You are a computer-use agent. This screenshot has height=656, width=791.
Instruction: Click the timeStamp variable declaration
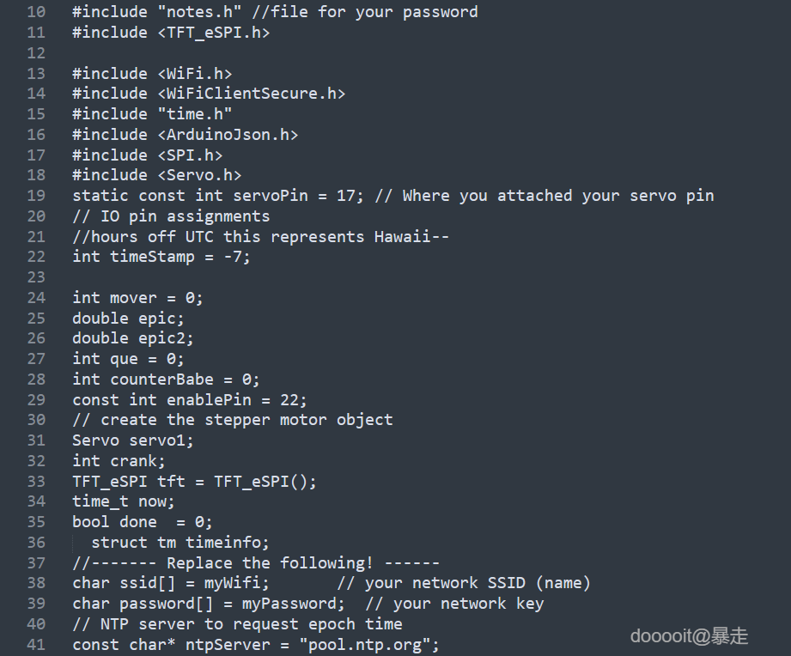click(161, 257)
